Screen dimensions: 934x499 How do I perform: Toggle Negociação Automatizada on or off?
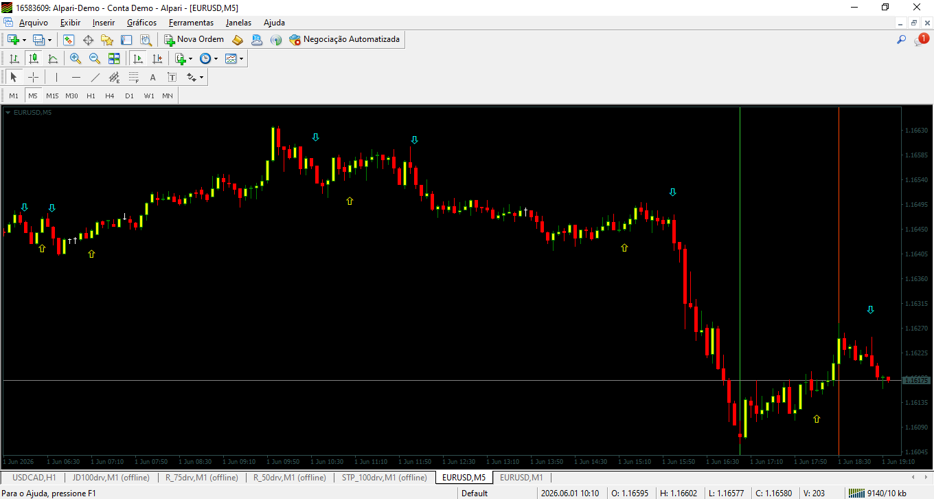pos(345,40)
